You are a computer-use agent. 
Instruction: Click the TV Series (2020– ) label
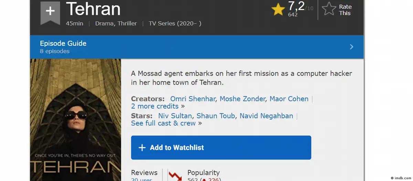click(x=175, y=23)
